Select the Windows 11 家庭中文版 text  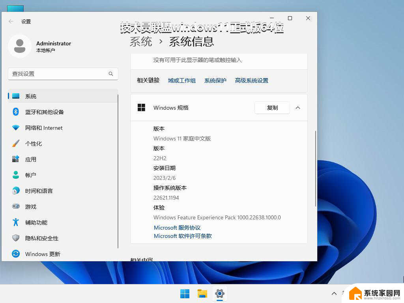click(x=182, y=138)
